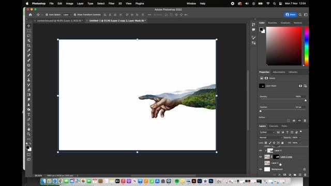Click the Home icon in options bar
Viewport: 331px width, 186px height.
pos(30,15)
